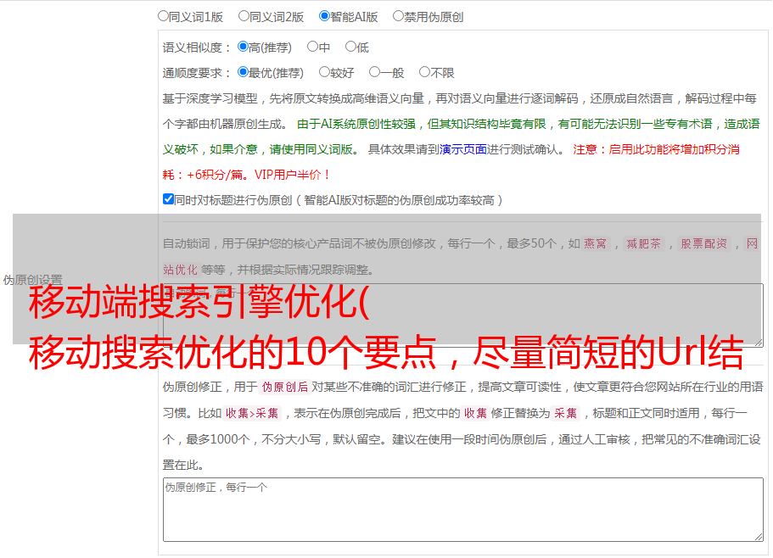Set 通顺度要求 to 最优(推荐)
Viewport: 773px width, 558px height.
(243, 72)
